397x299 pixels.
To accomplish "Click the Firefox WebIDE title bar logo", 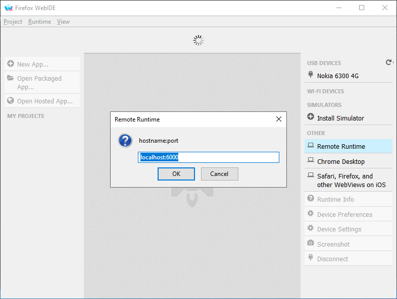I will [x=9, y=8].
